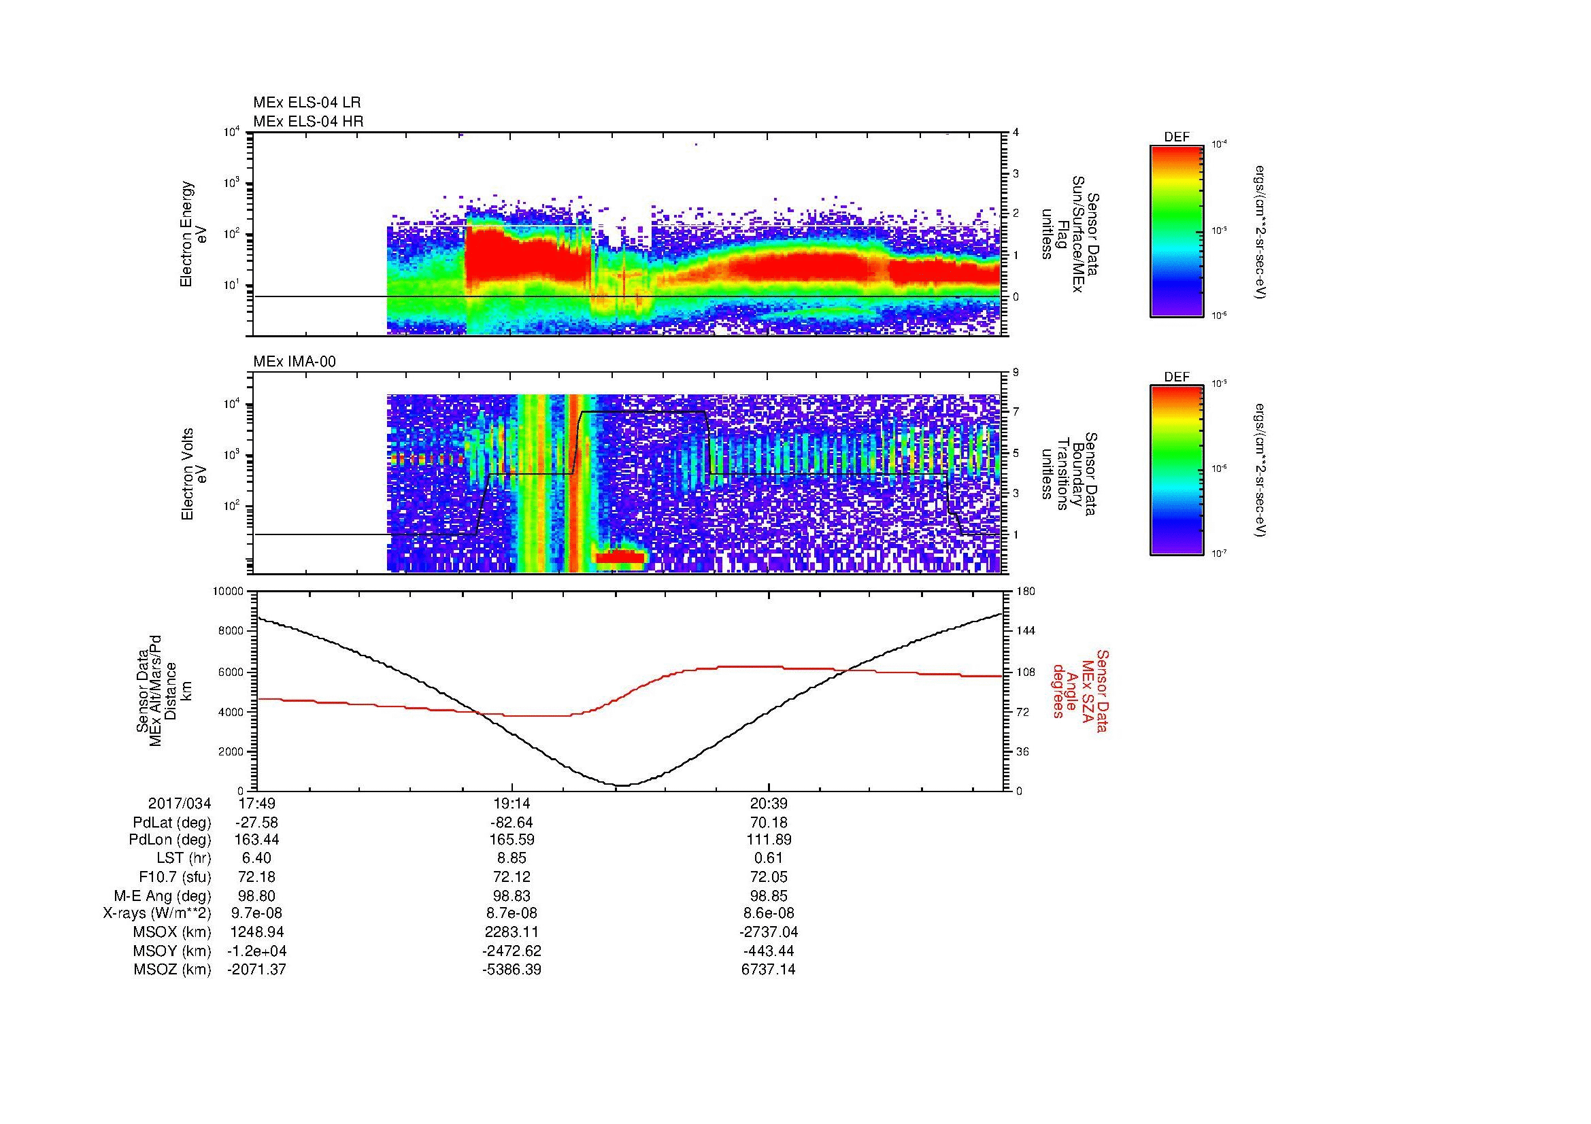Viewport: 1591px width, 1124px height.
Task: Click the X-rays value '8.6e-08'
Action: [x=769, y=913]
